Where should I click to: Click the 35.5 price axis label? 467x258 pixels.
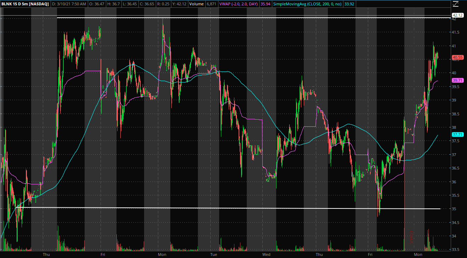[456, 195]
